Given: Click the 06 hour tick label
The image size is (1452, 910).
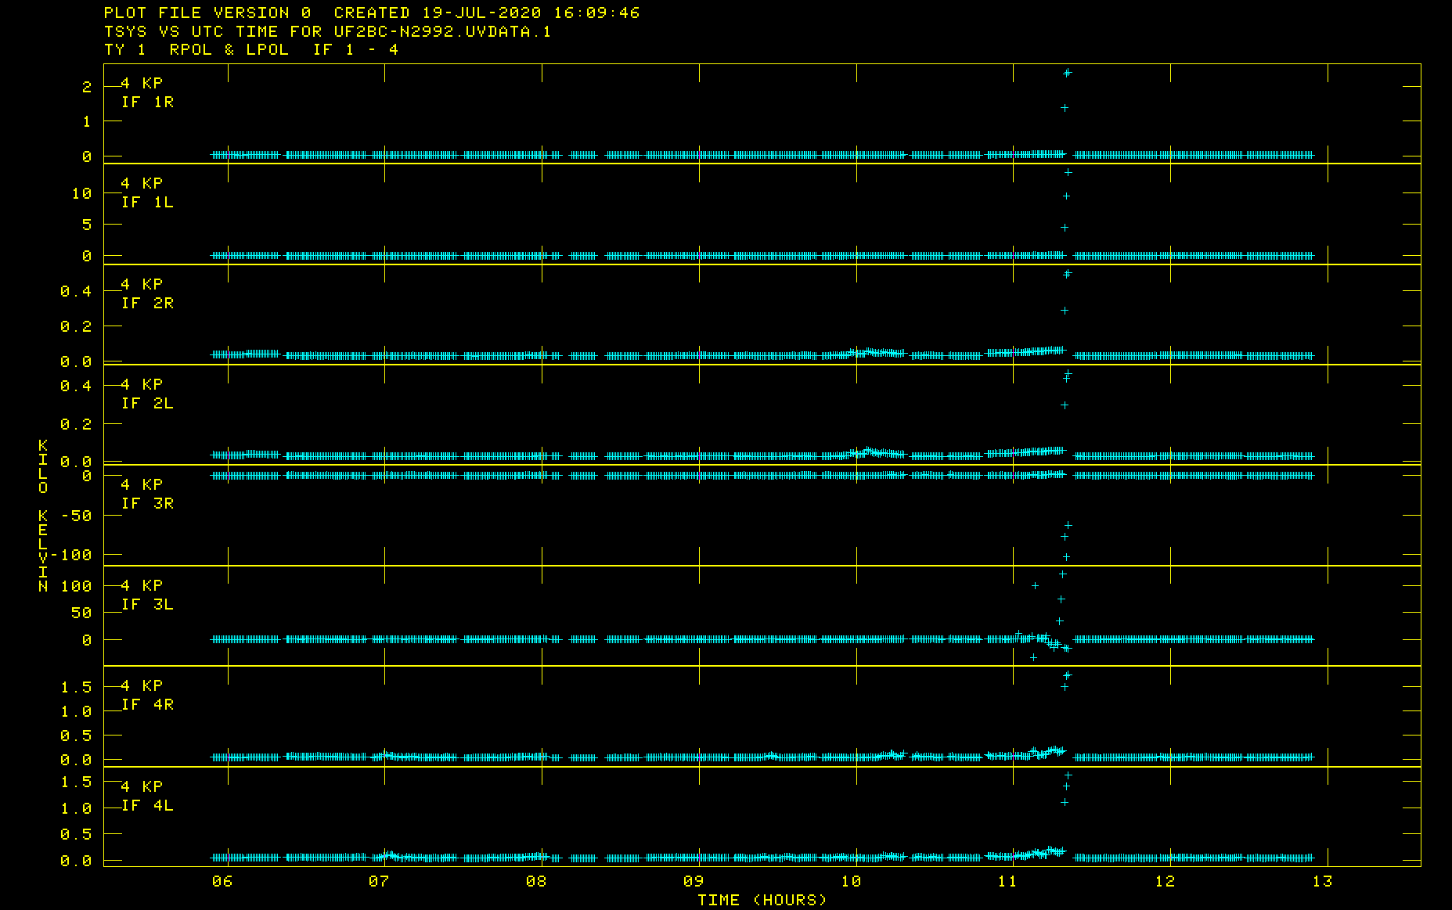Looking at the screenshot, I should (222, 882).
